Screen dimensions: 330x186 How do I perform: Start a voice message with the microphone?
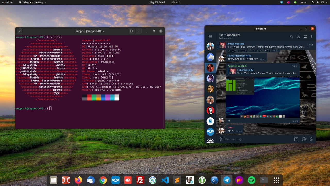(311, 139)
